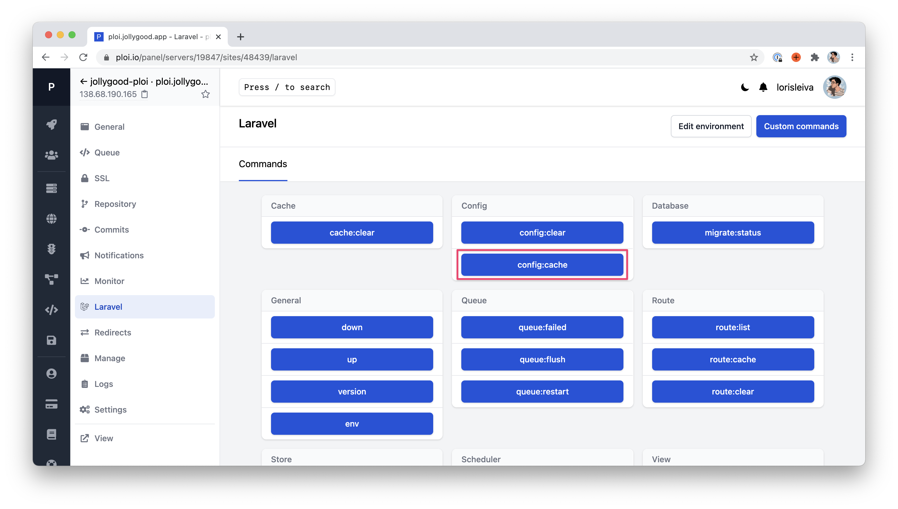Open browser extensions puzzle icon
This screenshot has height=509, width=898.
(x=815, y=57)
